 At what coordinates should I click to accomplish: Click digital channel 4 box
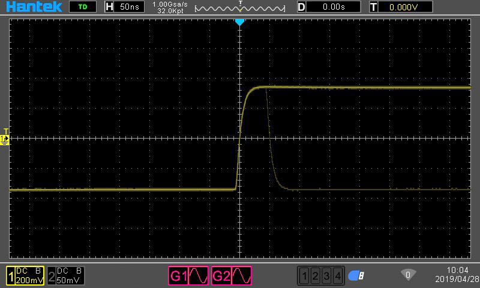pos(338,276)
